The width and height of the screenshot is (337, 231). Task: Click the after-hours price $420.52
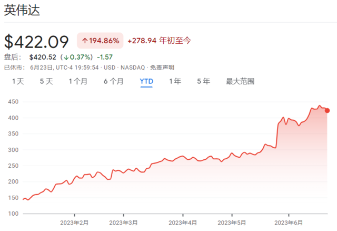[43, 57]
